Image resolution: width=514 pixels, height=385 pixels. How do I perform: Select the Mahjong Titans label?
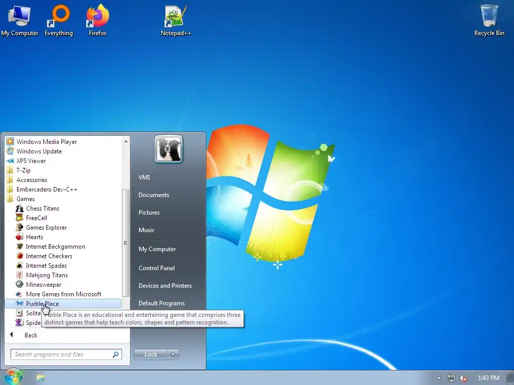pyautogui.click(x=47, y=275)
